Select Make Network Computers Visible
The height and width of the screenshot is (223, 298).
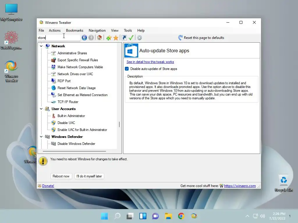click(x=80, y=67)
